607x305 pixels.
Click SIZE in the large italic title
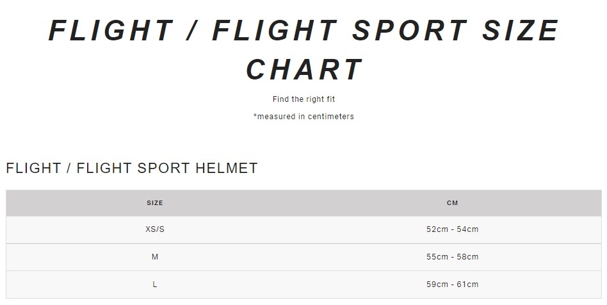522,31
